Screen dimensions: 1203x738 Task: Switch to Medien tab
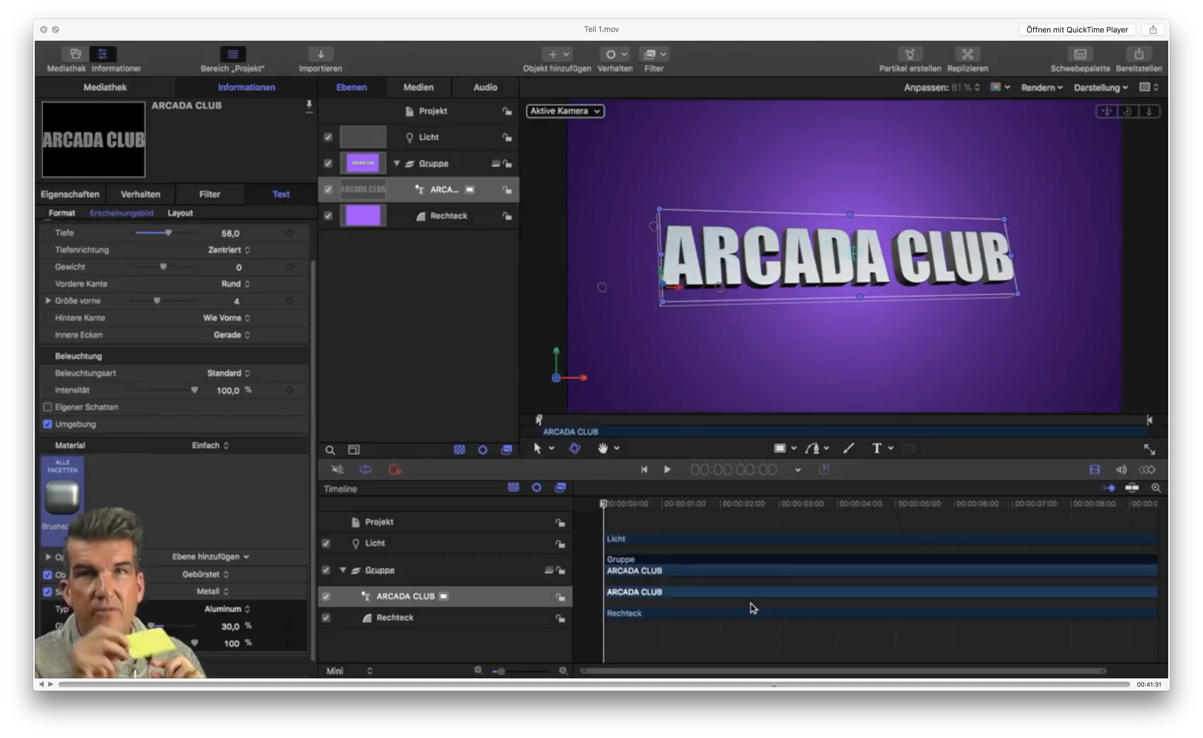click(418, 87)
